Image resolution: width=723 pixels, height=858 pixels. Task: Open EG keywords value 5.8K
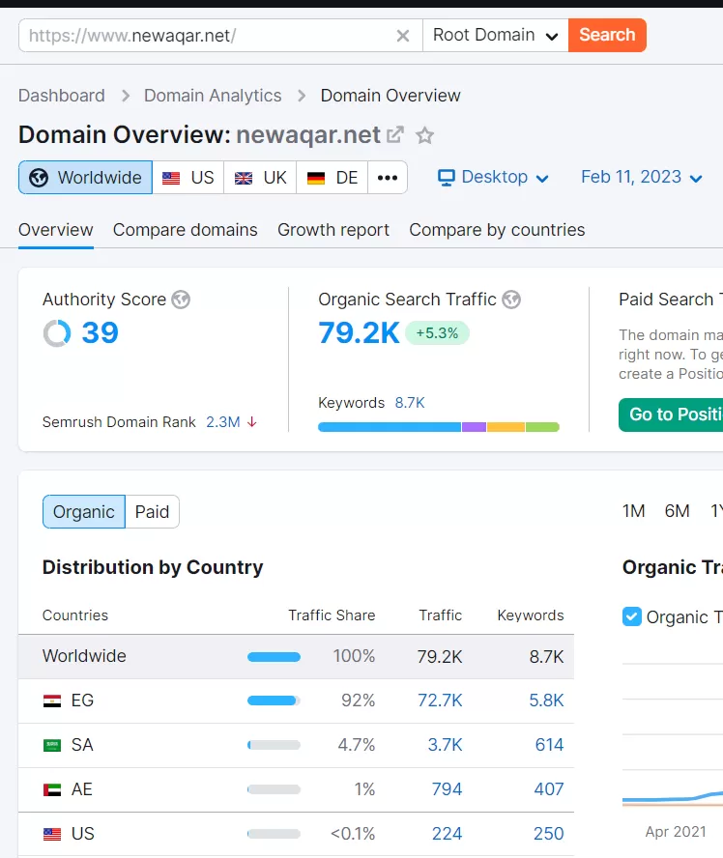(x=546, y=701)
